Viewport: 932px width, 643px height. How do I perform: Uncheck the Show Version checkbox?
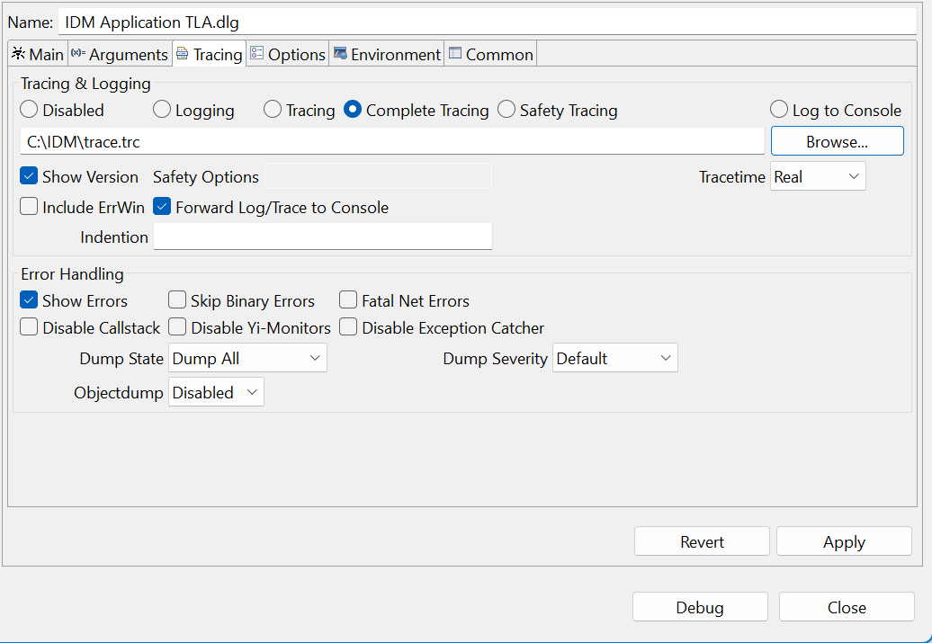tap(29, 176)
